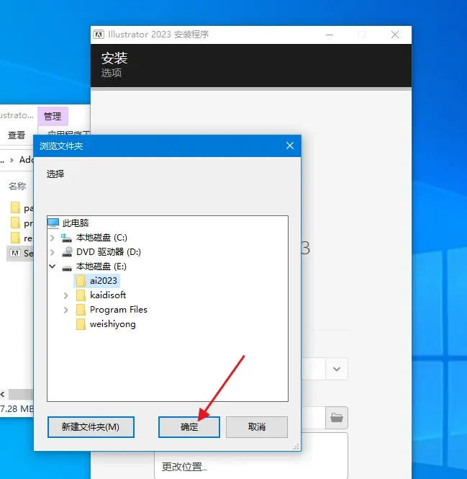This screenshot has width=467, height=479.
Task: Click the 此电脑 computer icon
Action: tap(53, 223)
